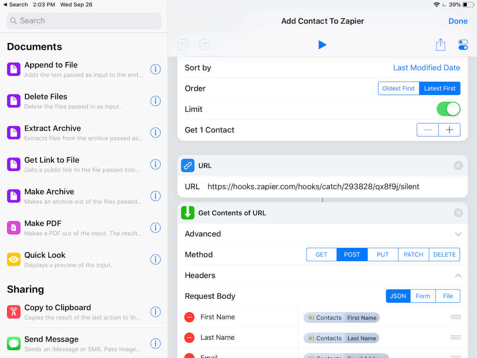Expand the Advanced section
This screenshot has width=477, height=358.
[458, 234]
